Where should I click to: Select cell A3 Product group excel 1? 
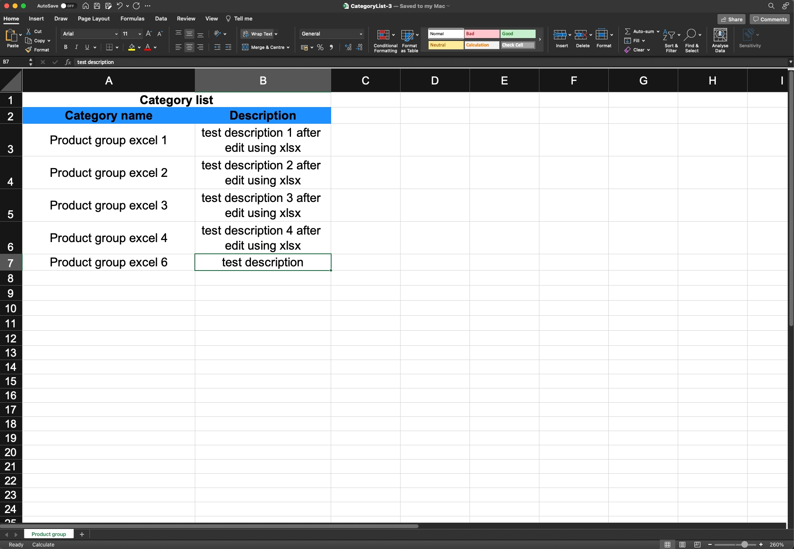108,140
